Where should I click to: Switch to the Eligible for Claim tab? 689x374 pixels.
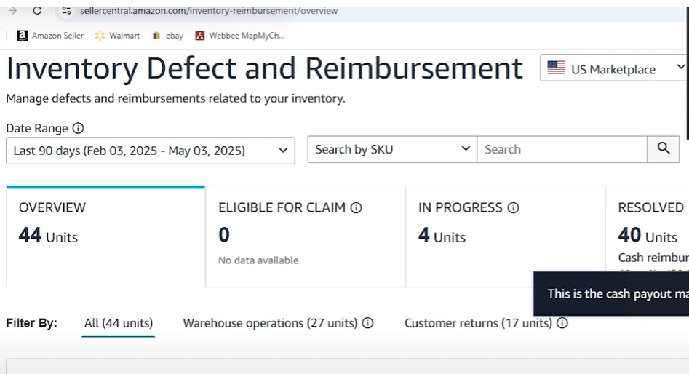click(x=305, y=236)
